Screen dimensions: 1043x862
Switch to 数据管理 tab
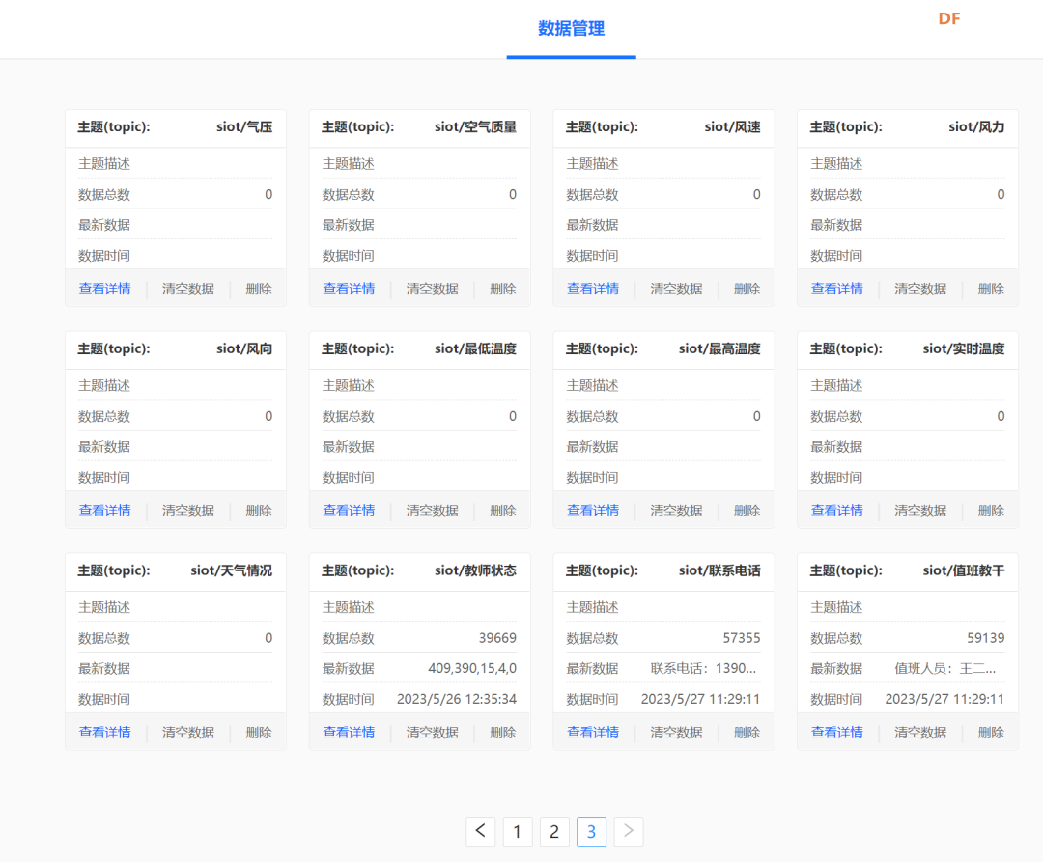(x=572, y=29)
